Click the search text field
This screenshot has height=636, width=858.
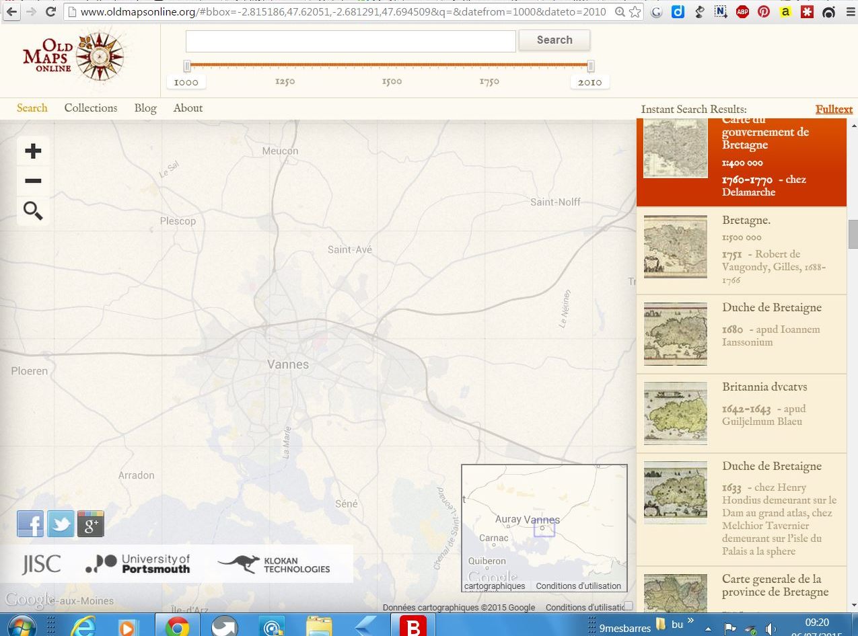click(x=351, y=41)
